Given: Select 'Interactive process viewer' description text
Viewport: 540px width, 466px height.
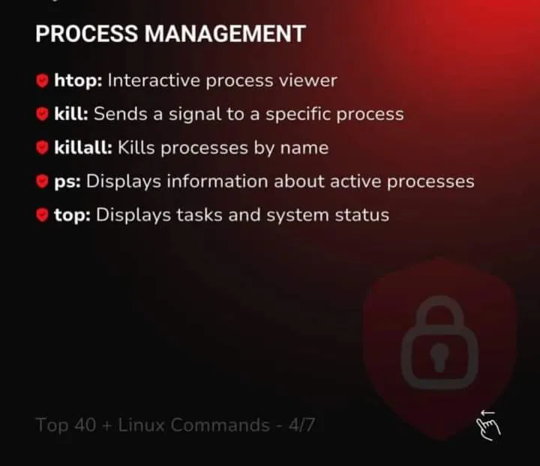Looking at the screenshot, I should pos(222,80).
